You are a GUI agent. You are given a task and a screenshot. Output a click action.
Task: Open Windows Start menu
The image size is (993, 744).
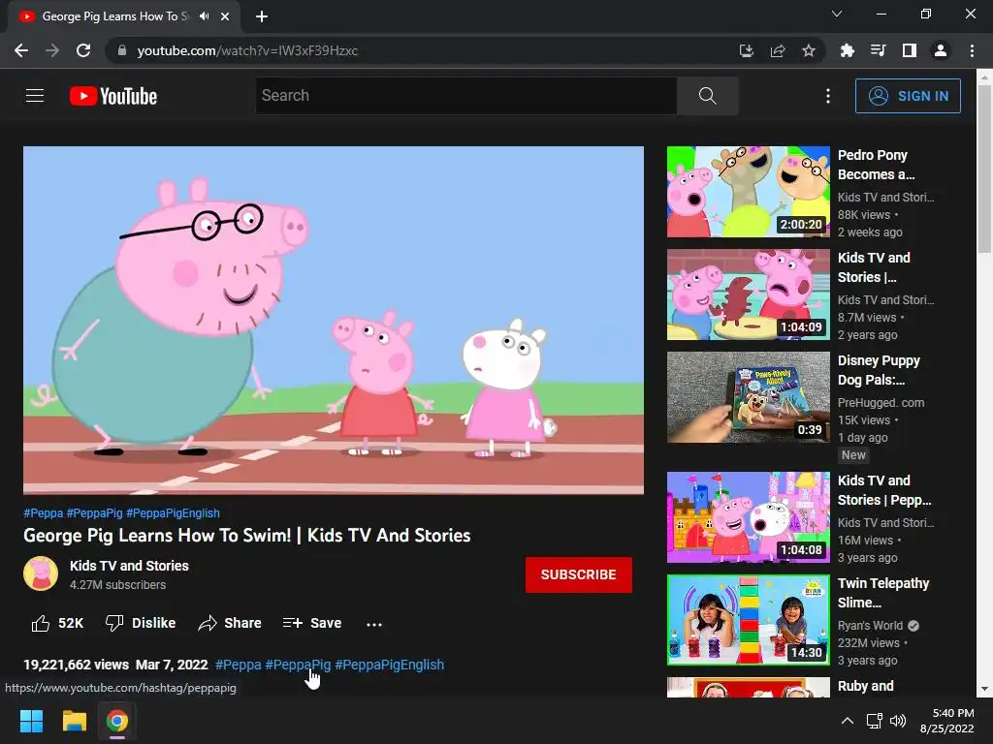(x=31, y=721)
